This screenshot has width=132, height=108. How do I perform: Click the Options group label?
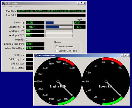click(58, 42)
